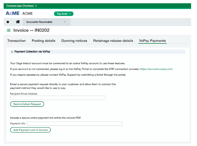
Task: Select the Dunning notices tab
Action: (74, 41)
